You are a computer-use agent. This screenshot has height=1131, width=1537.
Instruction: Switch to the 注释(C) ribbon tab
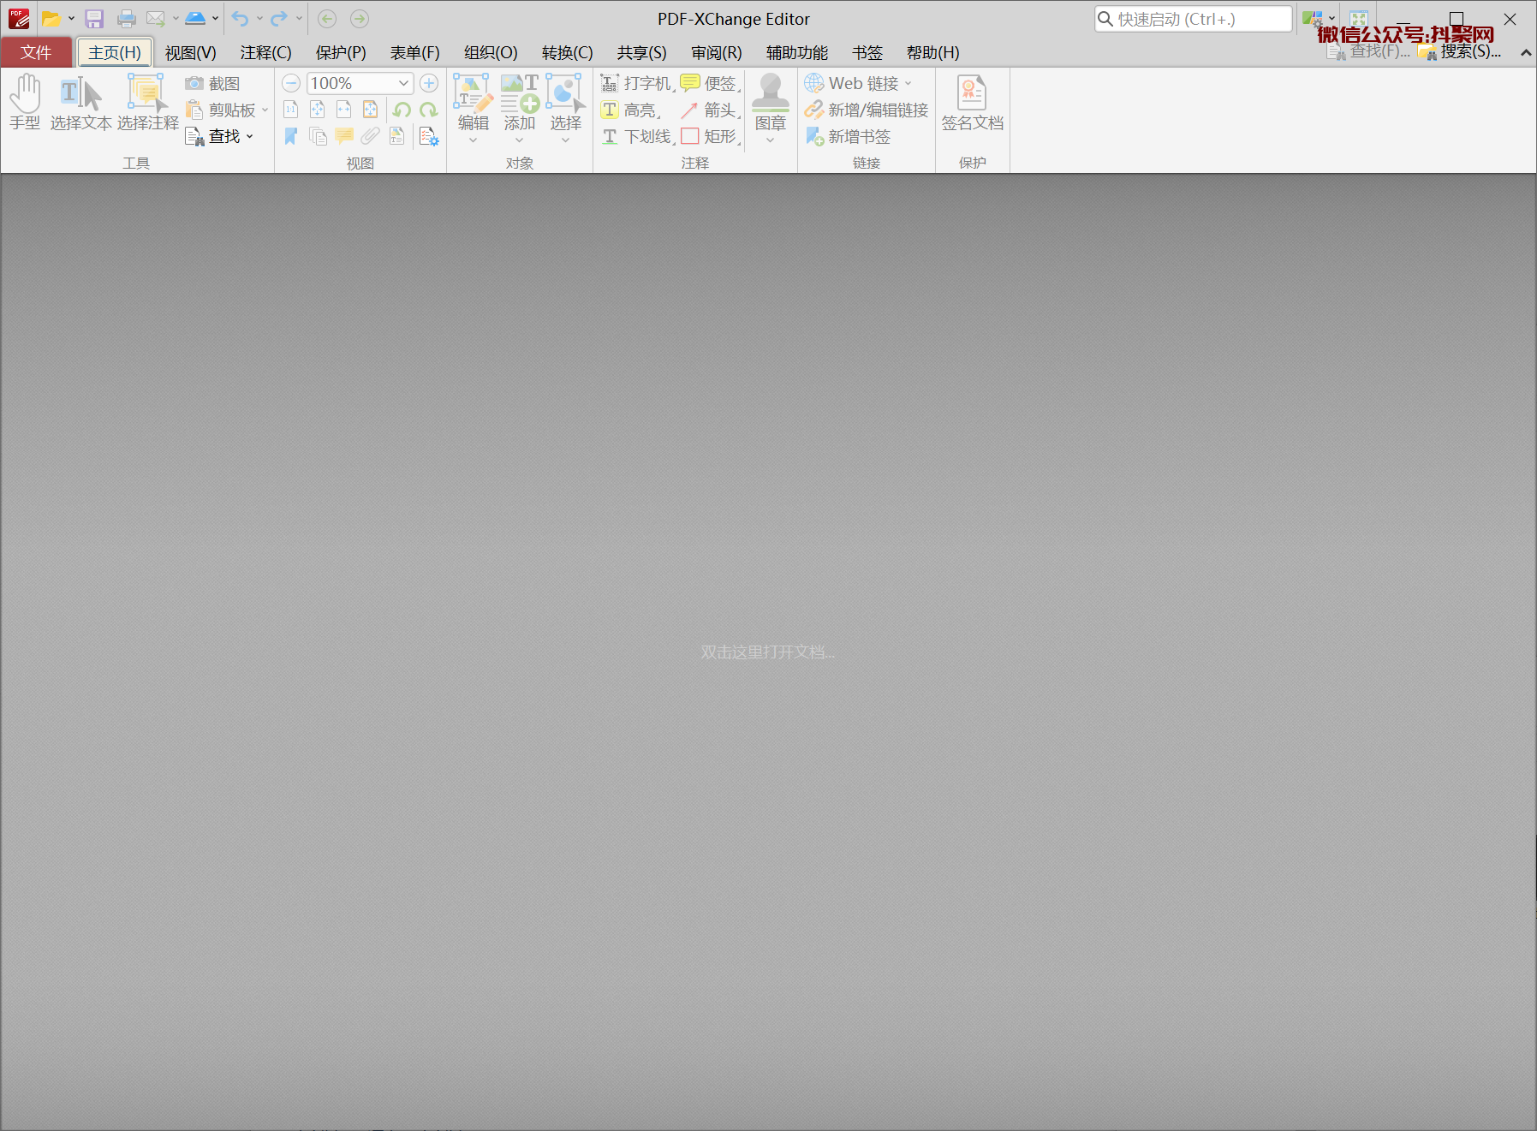(265, 52)
